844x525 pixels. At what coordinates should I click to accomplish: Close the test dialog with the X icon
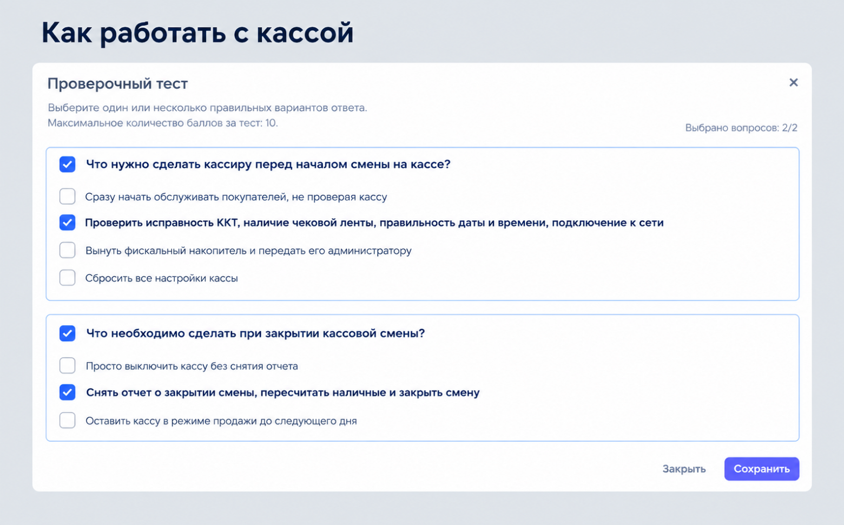(x=793, y=82)
